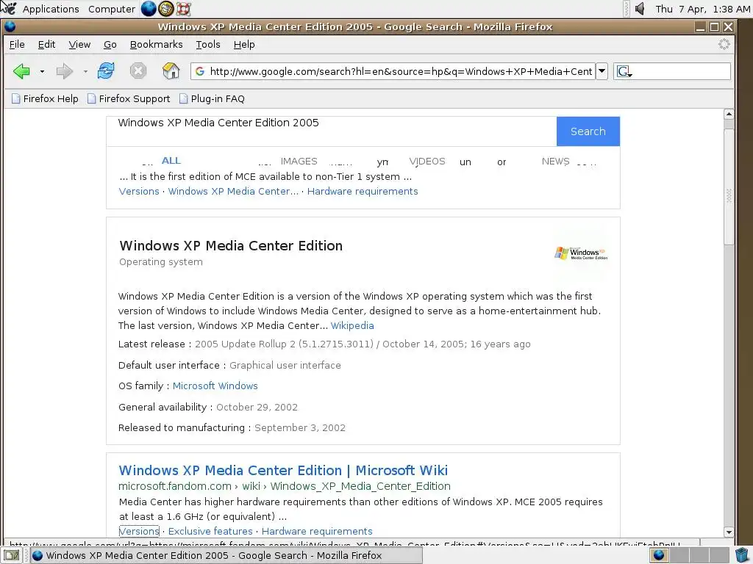The height and width of the screenshot is (564, 753).
Task: Switch to the IMAGES results tab
Action: [x=299, y=161]
